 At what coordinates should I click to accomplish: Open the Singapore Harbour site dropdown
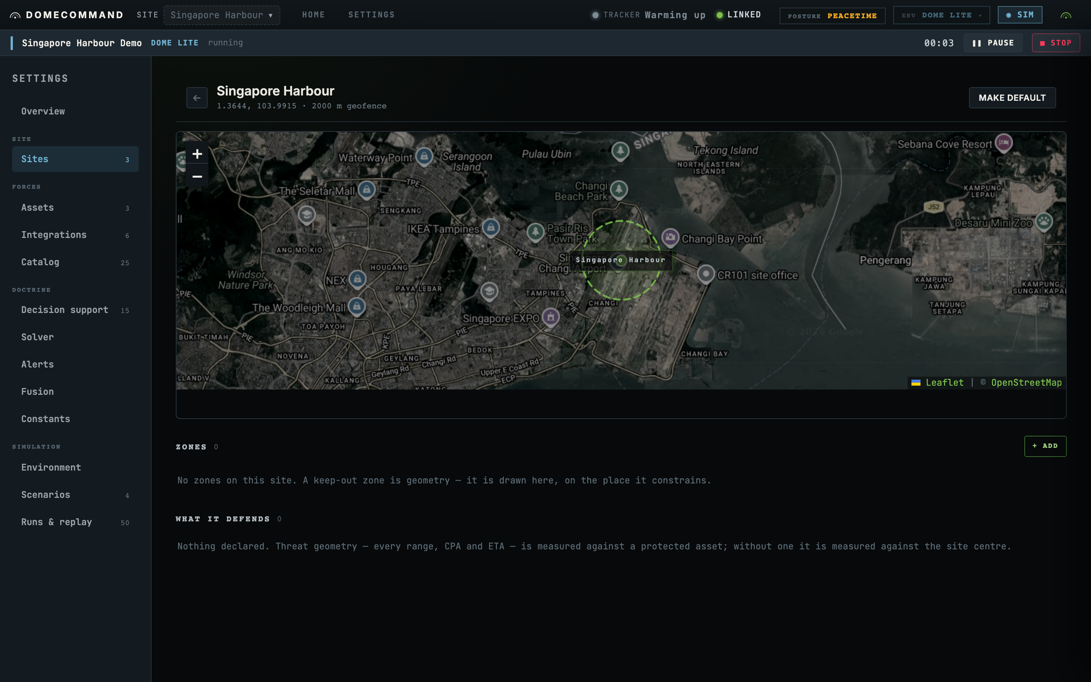click(x=222, y=15)
